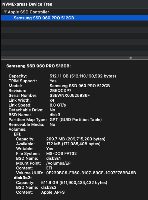Click EFI capacity 209.7 MB (209,715,200 bytes)
Viewport: 148px width, 200px height.
point(76,139)
